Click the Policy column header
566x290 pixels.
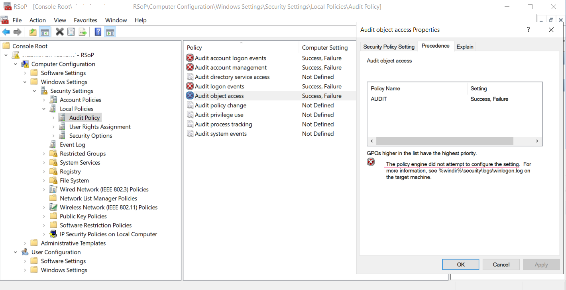click(241, 47)
